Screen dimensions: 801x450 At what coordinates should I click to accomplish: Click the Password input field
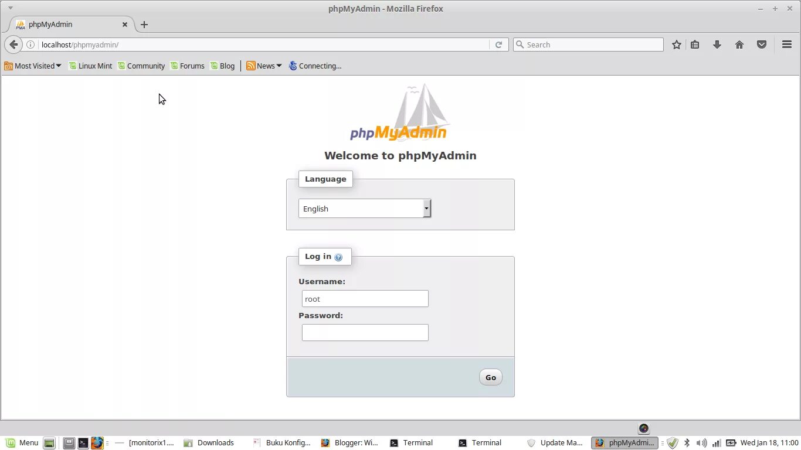point(365,333)
